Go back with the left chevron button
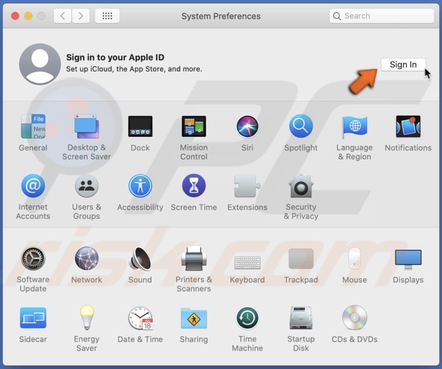The image size is (442, 369). pos(63,16)
